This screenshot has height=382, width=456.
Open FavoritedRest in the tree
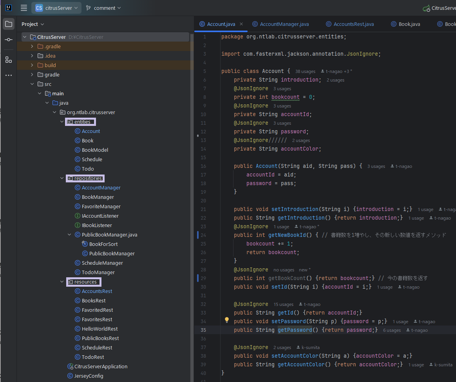97,310
